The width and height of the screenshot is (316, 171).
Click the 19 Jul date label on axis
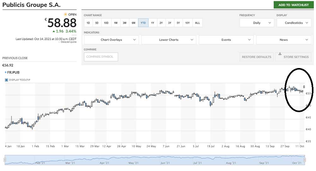[x=210, y=146]
